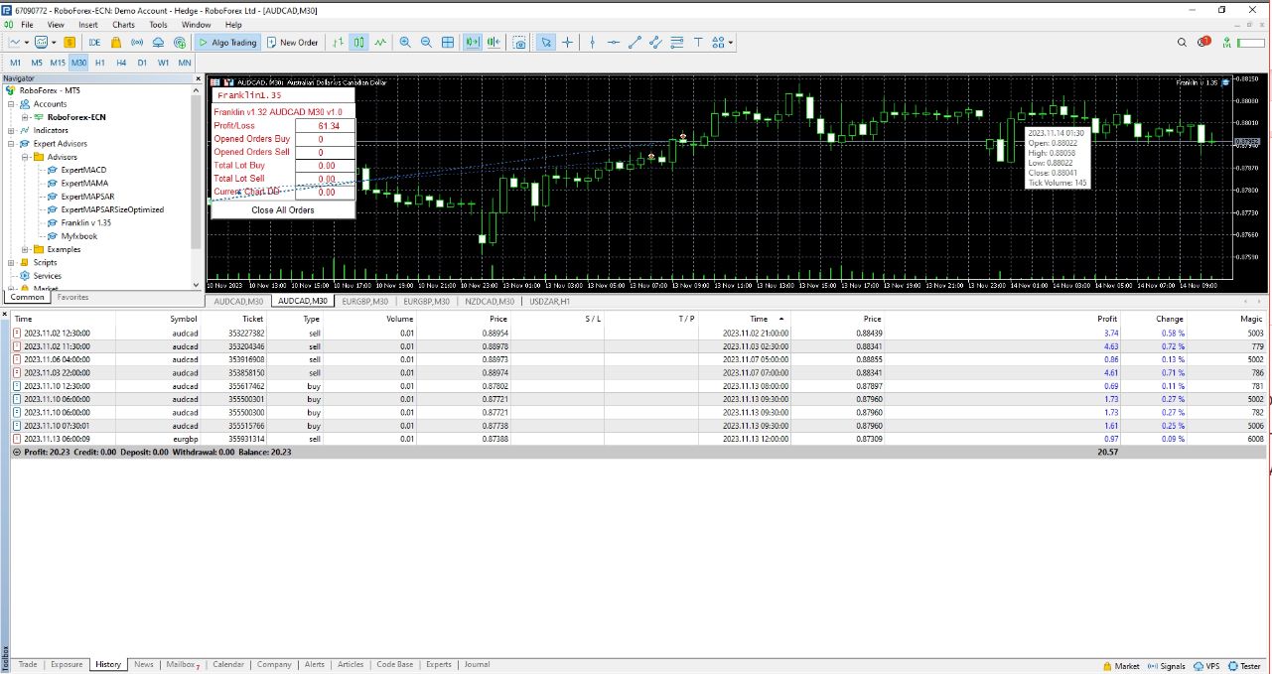Click the green LVL icon
This screenshot has height=674, width=1272.
(1227, 43)
